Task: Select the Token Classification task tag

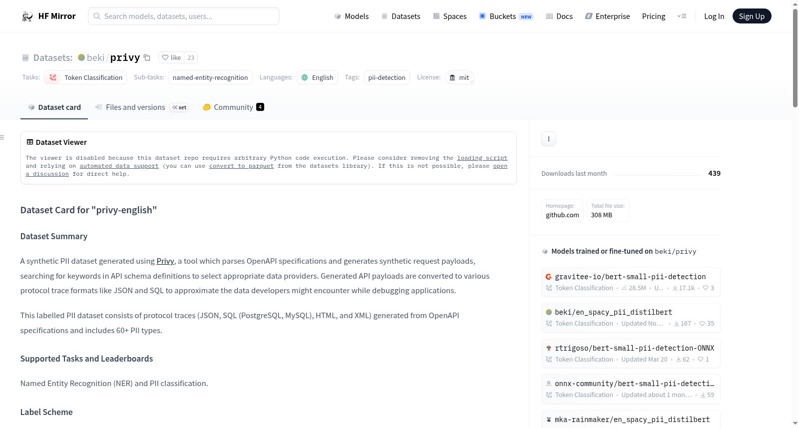Action: (85, 77)
